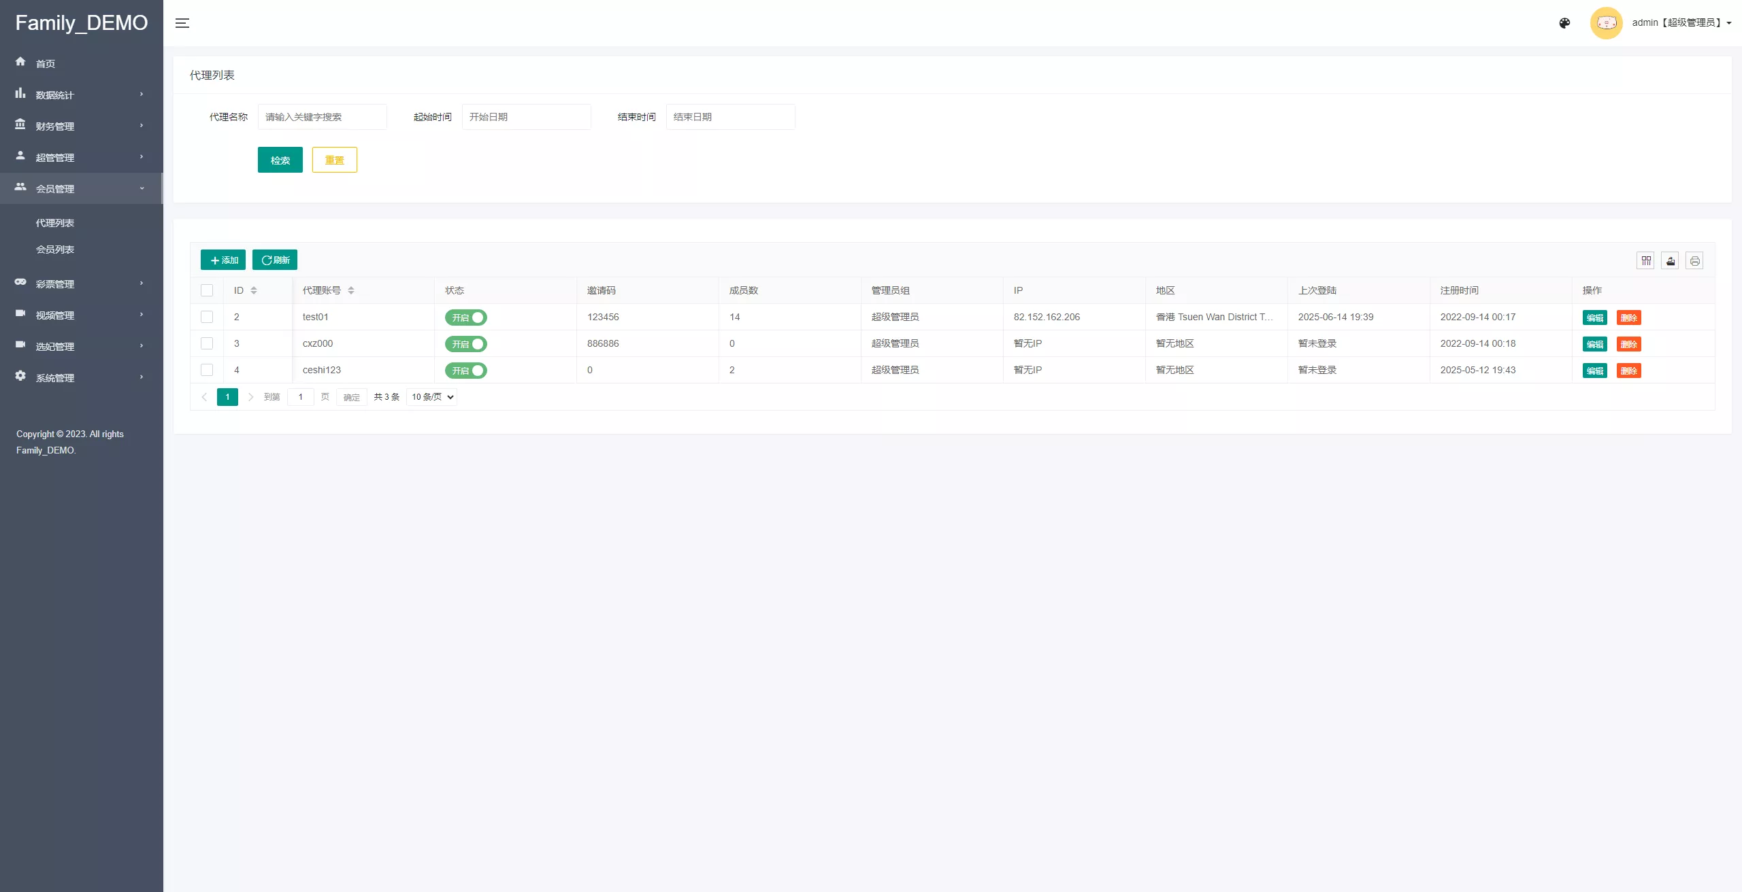1742x892 pixels.
Task: Toggle status slider for ceshi123
Action: pos(466,371)
